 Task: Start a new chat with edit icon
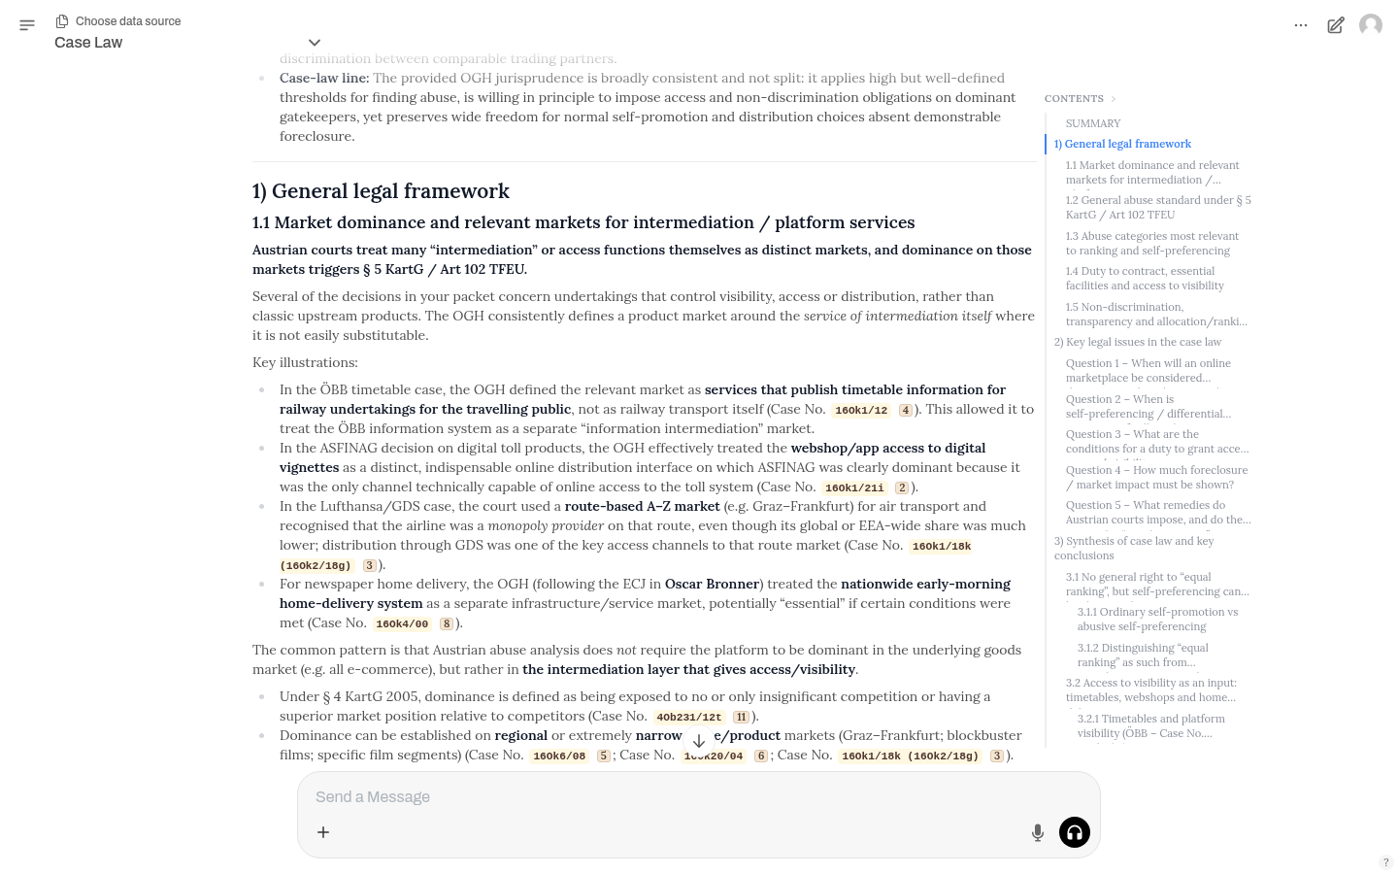pos(1336,25)
